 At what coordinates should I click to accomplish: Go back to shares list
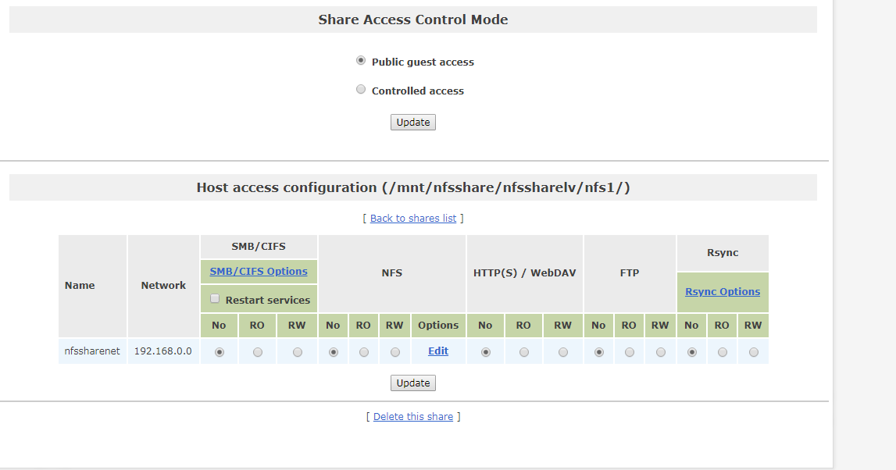(413, 218)
